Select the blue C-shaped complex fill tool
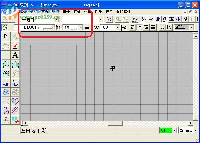Screen dimensions: 200x143 tap(6, 92)
